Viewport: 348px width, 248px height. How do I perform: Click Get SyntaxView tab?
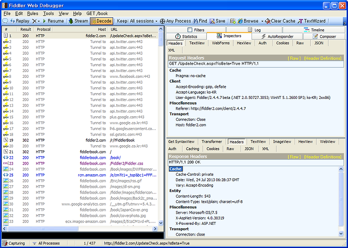pos(181,142)
